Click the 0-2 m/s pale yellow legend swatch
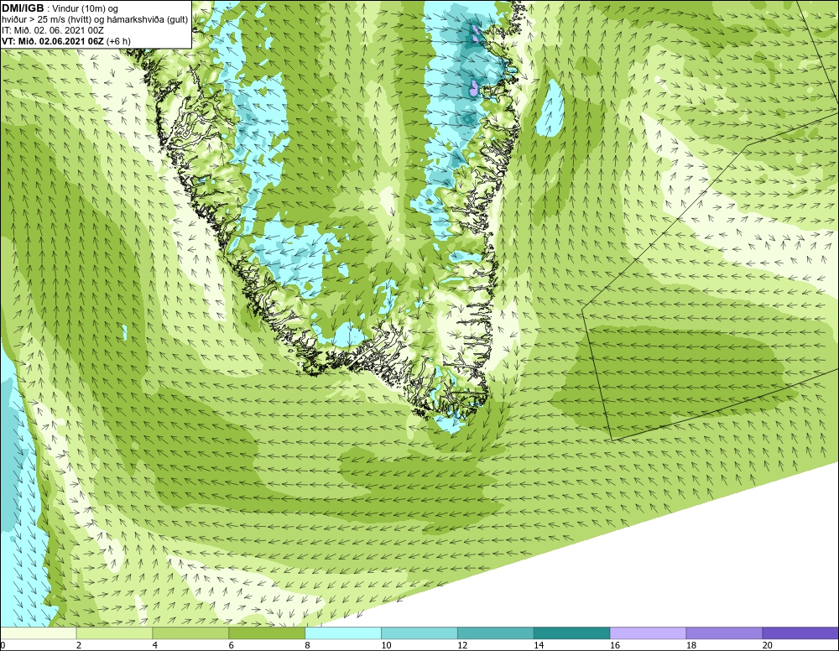The width and height of the screenshot is (839, 651). [x=39, y=633]
